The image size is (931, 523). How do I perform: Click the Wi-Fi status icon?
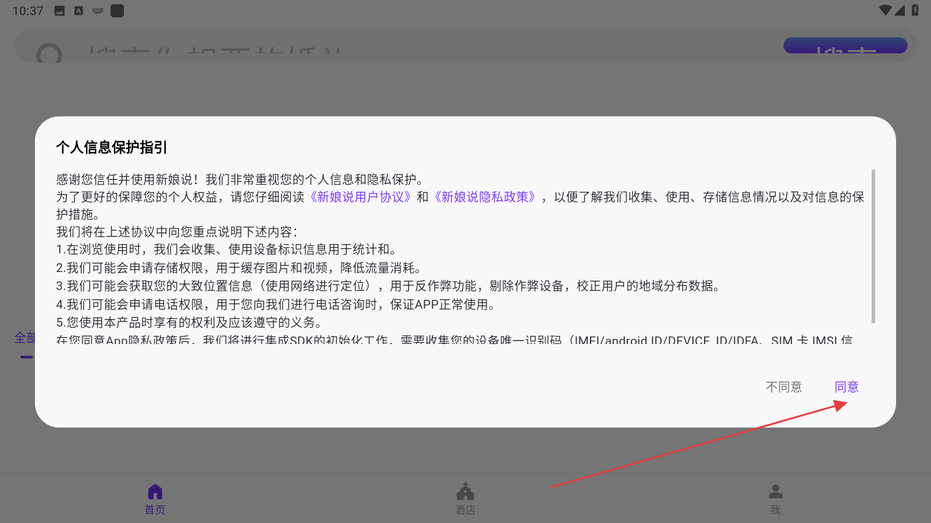coord(885,10)
